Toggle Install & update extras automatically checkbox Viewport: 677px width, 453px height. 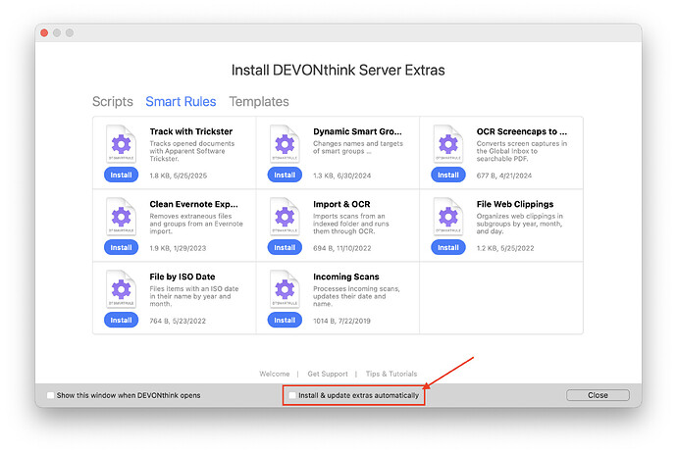[292, 395]
